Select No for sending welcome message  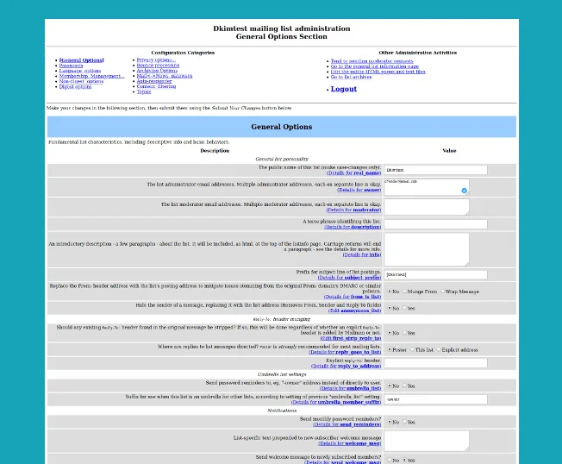pos(390,460)
